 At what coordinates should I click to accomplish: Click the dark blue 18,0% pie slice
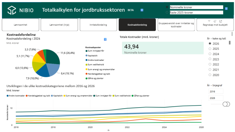pos(43,72)
